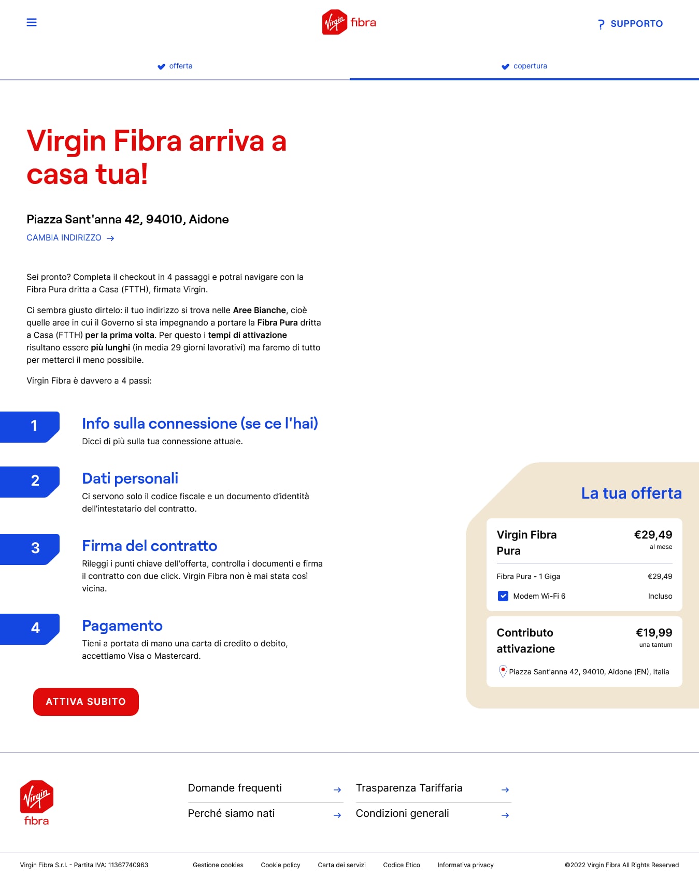Click arrow beside Trasparenza Tariffaria

click(505, 790)
